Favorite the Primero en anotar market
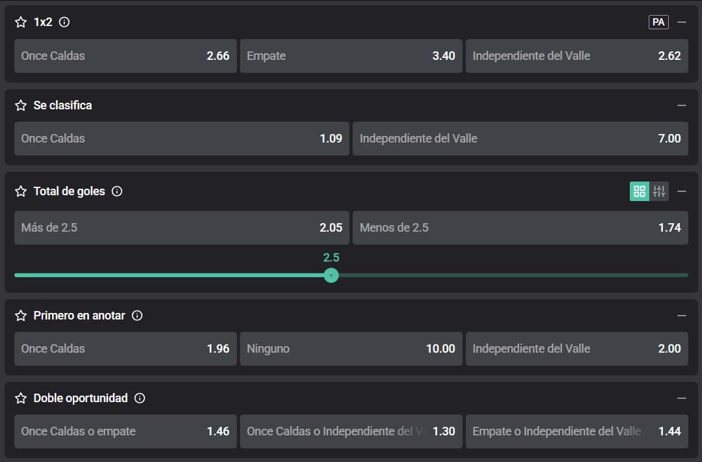The image size is (702, 462). coord(21,316)
